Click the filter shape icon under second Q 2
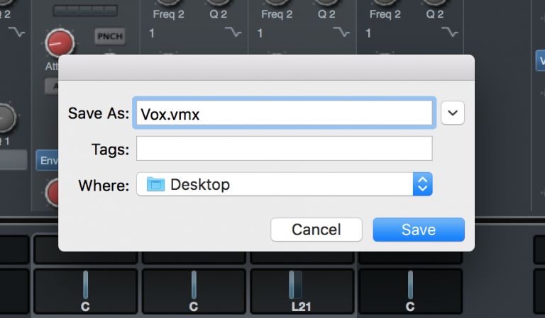Image resolution: width=545 pixels, height=318 pixels. 341,33
